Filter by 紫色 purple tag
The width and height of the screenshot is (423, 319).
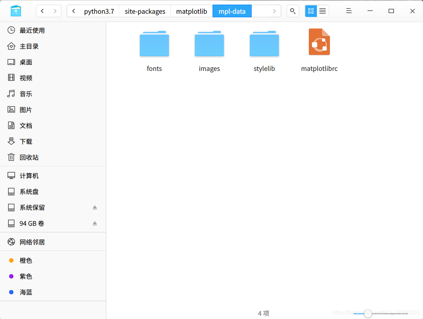pos(53,276)
